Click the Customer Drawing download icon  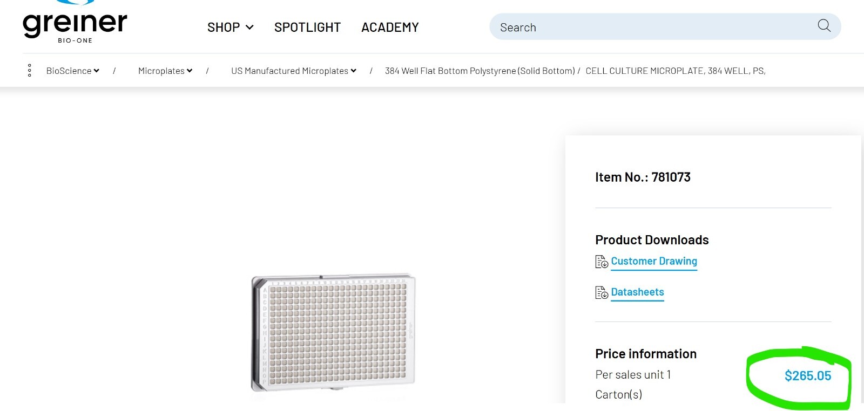click(x=602, y=262)
